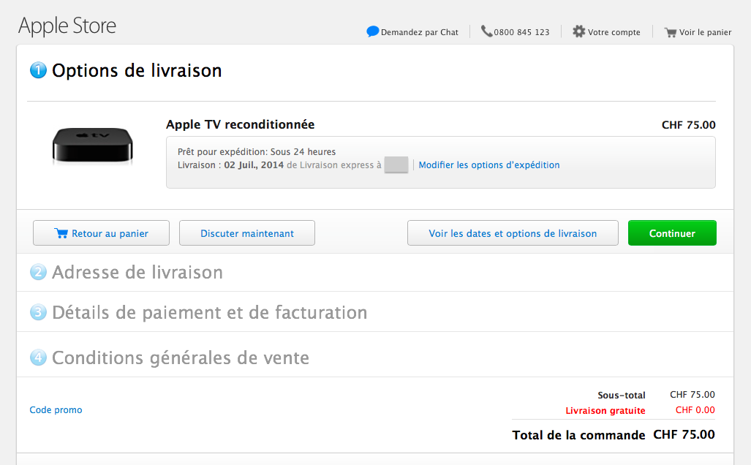Click the cart icon beside Voir le panier
The image size is (751, 465).
click(x=670, y=32)
